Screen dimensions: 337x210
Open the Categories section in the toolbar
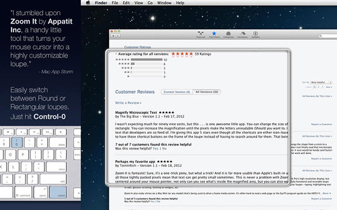228,35
